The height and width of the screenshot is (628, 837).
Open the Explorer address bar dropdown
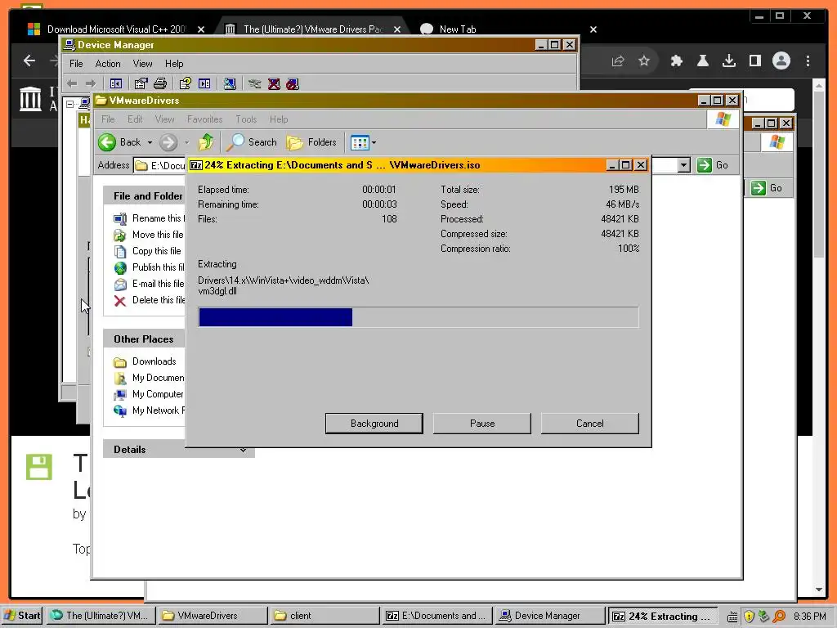coord(684,165)
